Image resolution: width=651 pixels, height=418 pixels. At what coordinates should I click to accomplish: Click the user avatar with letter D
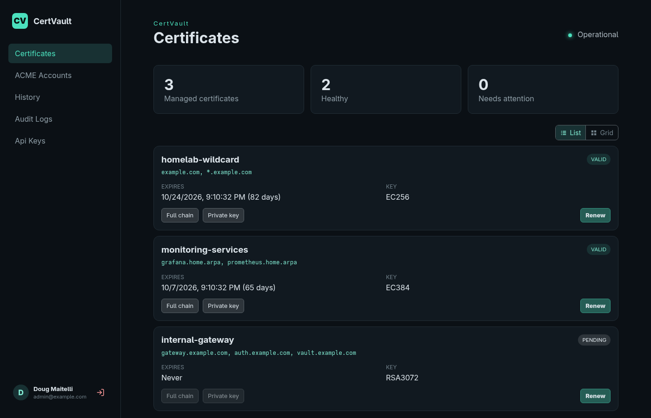pos(21,392)
